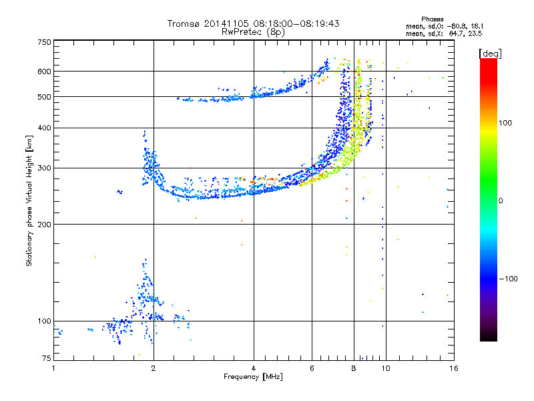Click the height-axis tick label "200"

[x=45, y=225]
